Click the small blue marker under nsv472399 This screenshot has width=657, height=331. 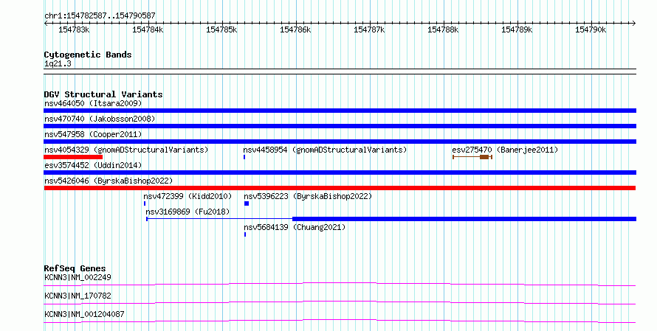pos(145,203)
